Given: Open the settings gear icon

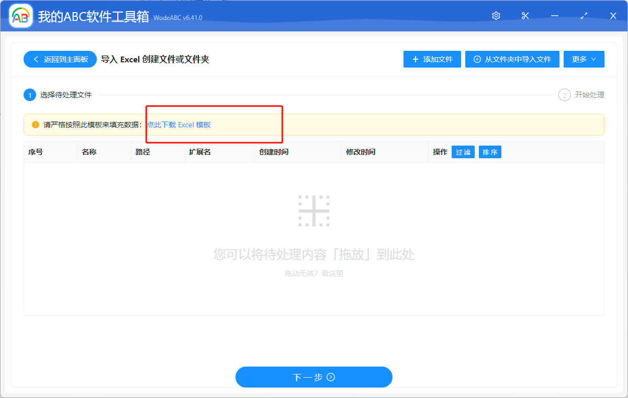Looking at the screenshot, I should (x=496, y=16).
